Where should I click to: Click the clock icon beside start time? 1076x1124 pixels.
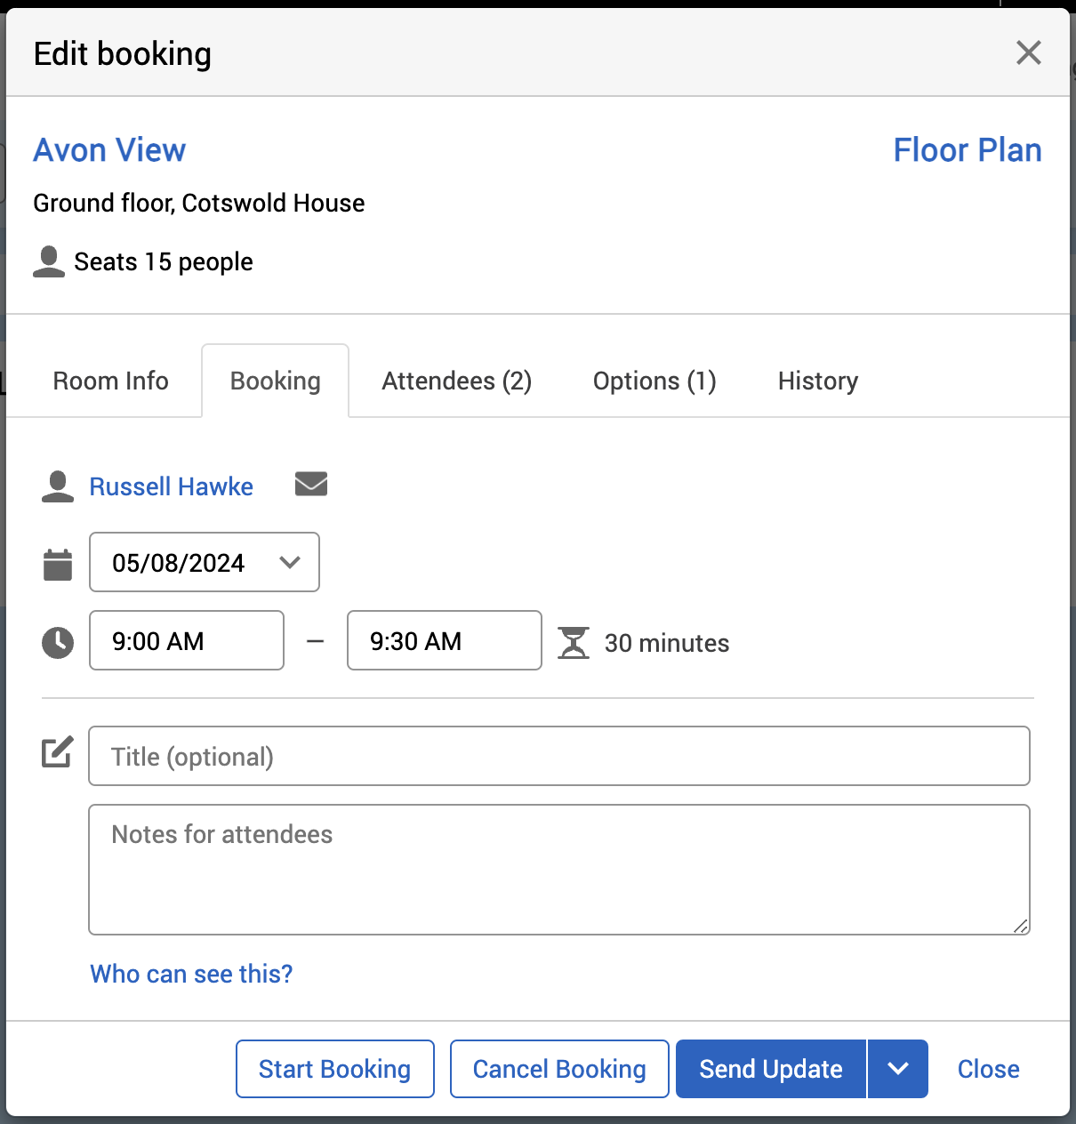pyautogui.click(x=58, y=642)
